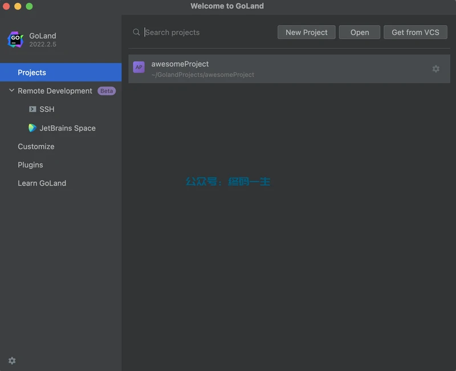Open the JetBrains Space entry
Viewport: 456px width, 371px height.
tap(67, 128)
